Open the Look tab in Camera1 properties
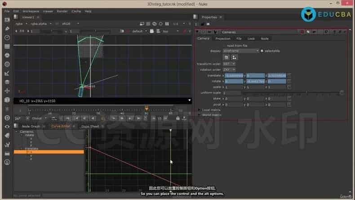This screenshot has height=200, width=355. click(251, 39)
